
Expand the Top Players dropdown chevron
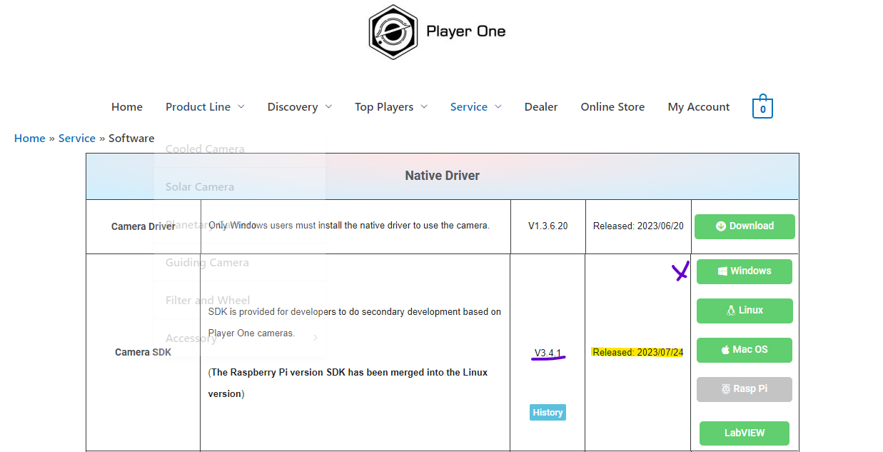click(424, 106)
